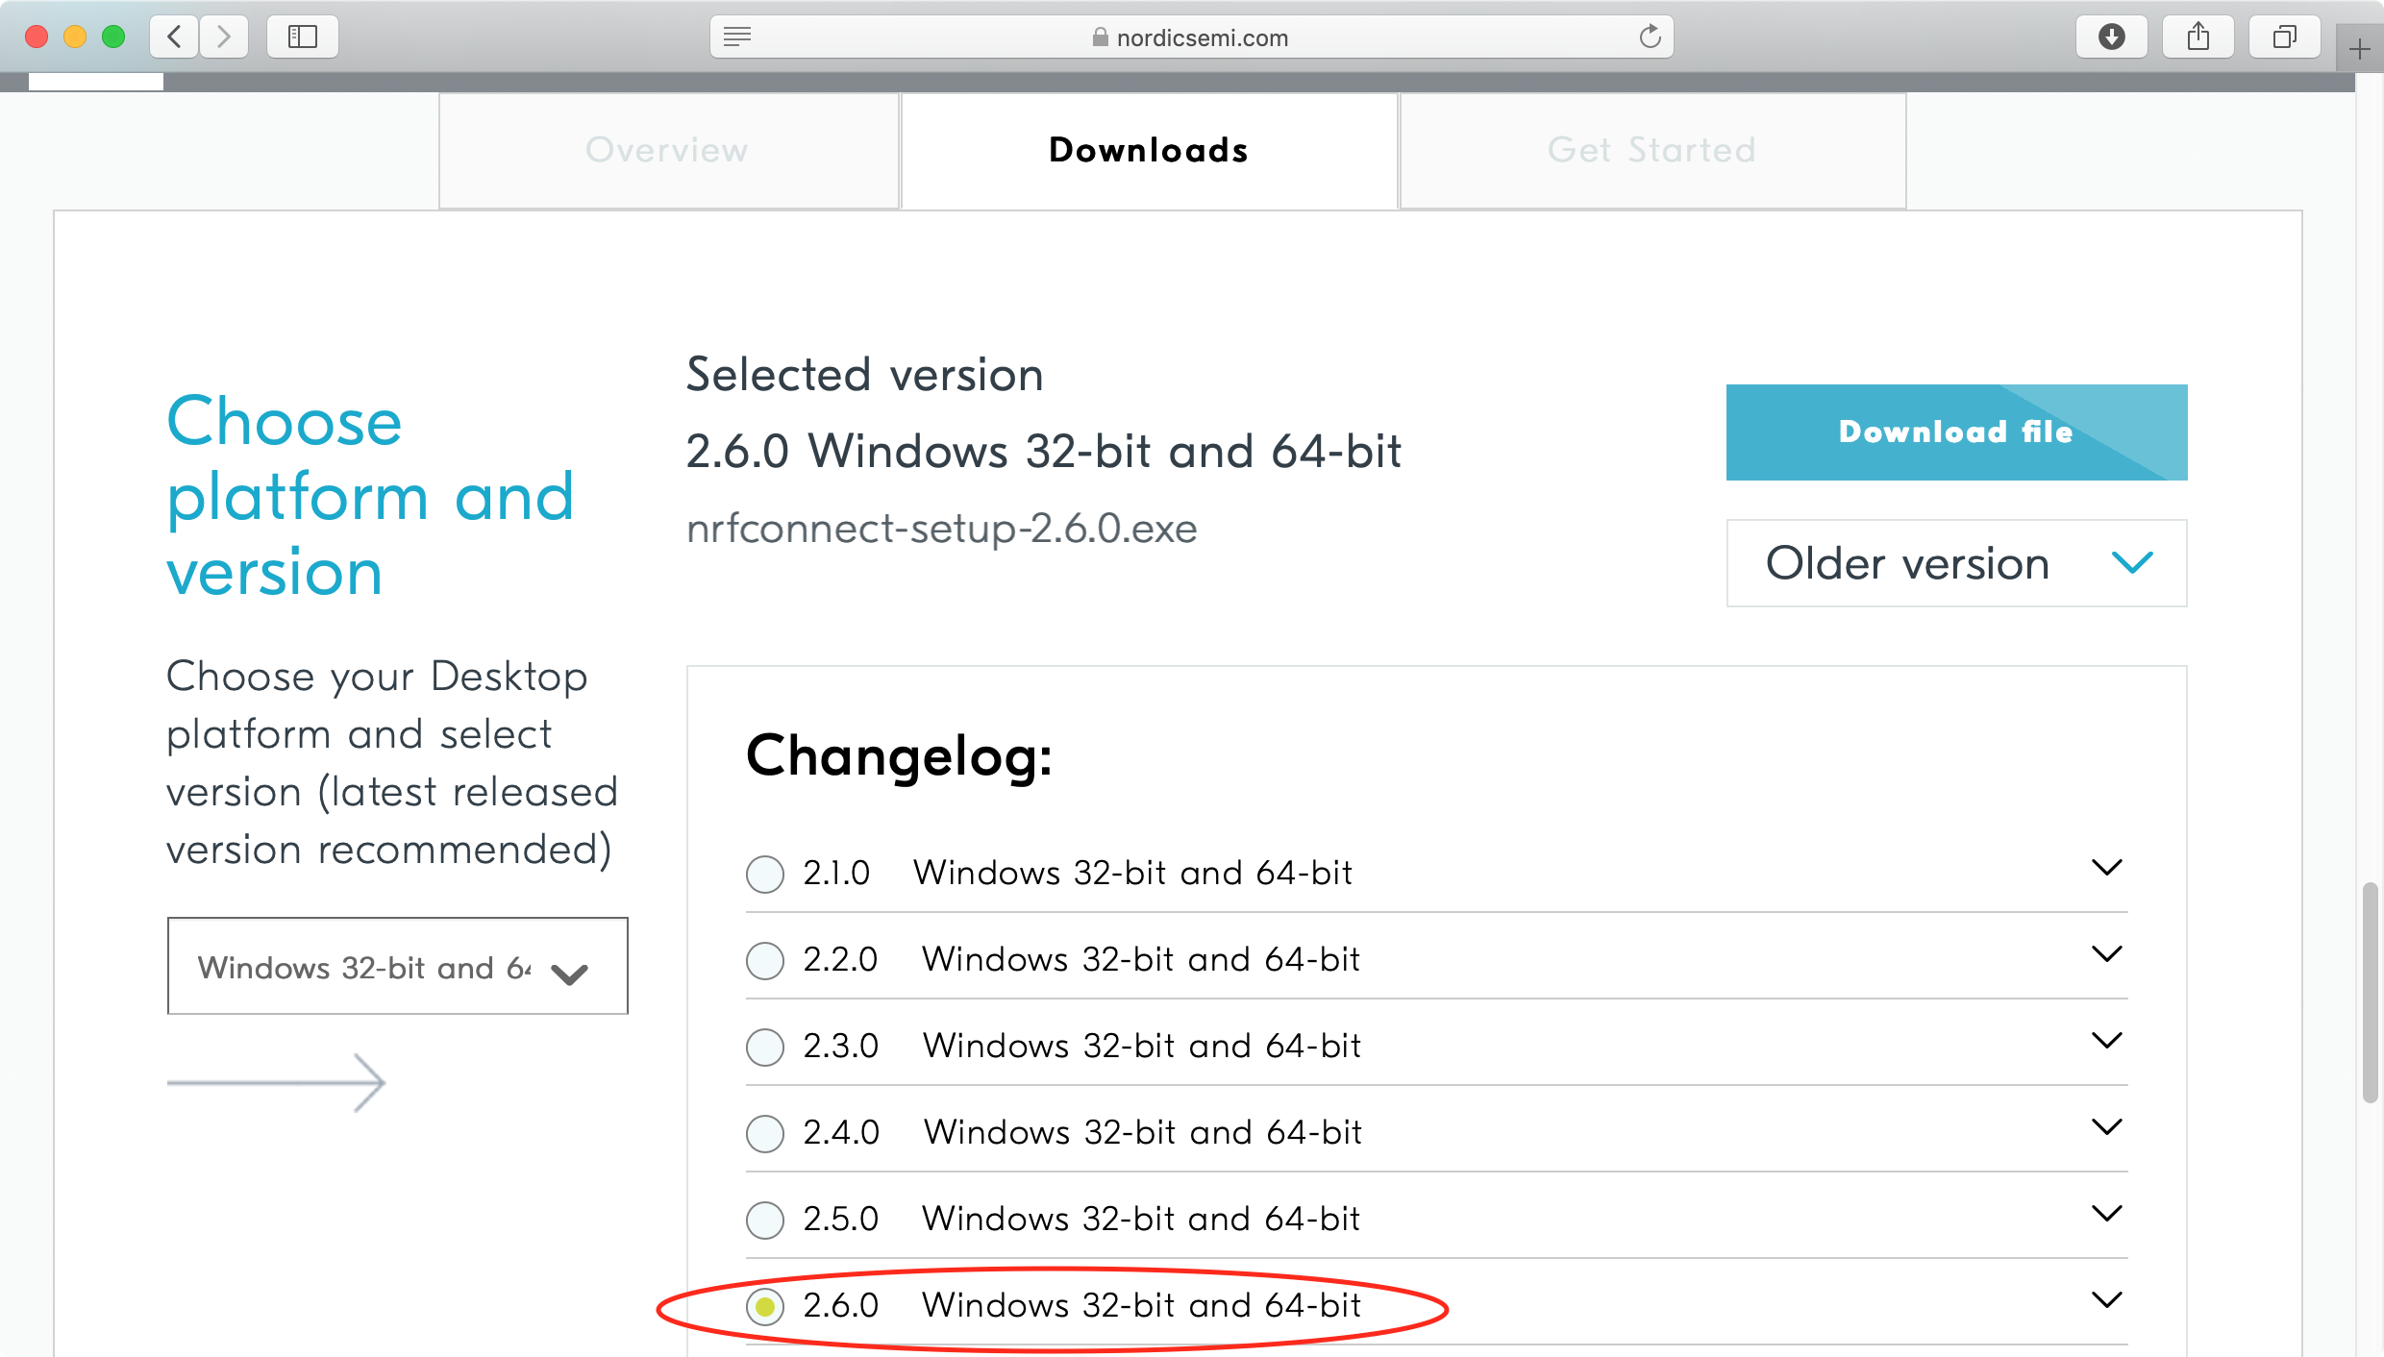The image size is (2384, 1357).
Task: Open the Share menu icon
Action: click(x=2198, y=37)
